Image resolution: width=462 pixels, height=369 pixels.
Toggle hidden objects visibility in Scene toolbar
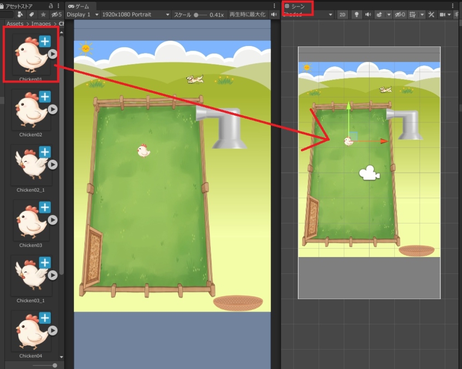(400, 14)
